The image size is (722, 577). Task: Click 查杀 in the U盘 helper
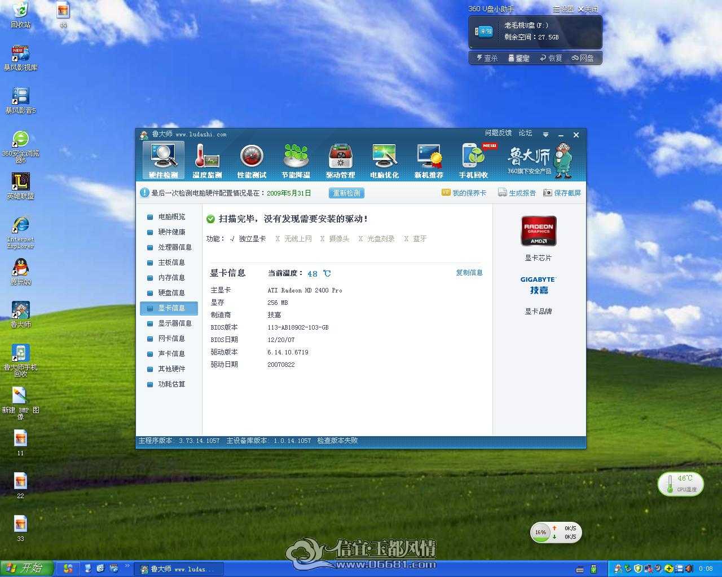pyautogui.click(x=487, y=58)
